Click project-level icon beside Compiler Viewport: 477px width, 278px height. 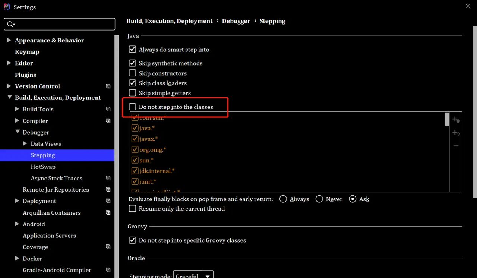pyautogui.click(x=108, y=121)
